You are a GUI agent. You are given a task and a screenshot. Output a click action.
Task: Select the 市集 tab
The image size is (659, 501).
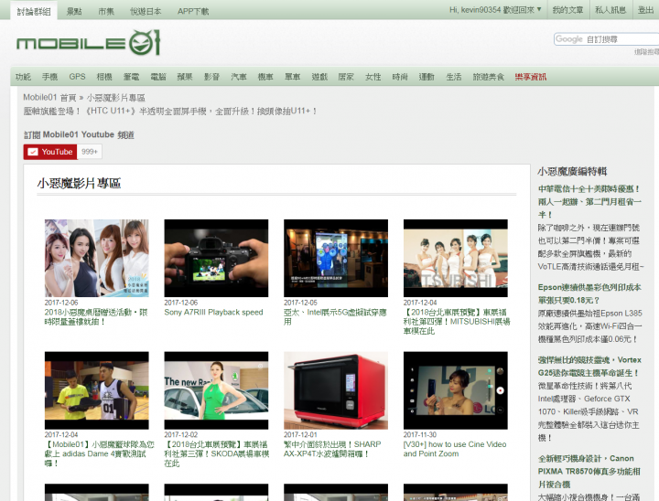coord(106,11)
